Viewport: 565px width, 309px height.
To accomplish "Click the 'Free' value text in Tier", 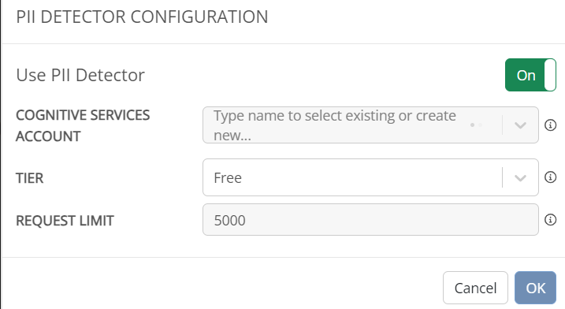I will (228, 178).
